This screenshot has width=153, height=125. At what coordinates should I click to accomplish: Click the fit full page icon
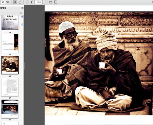[x=56, y=2]
